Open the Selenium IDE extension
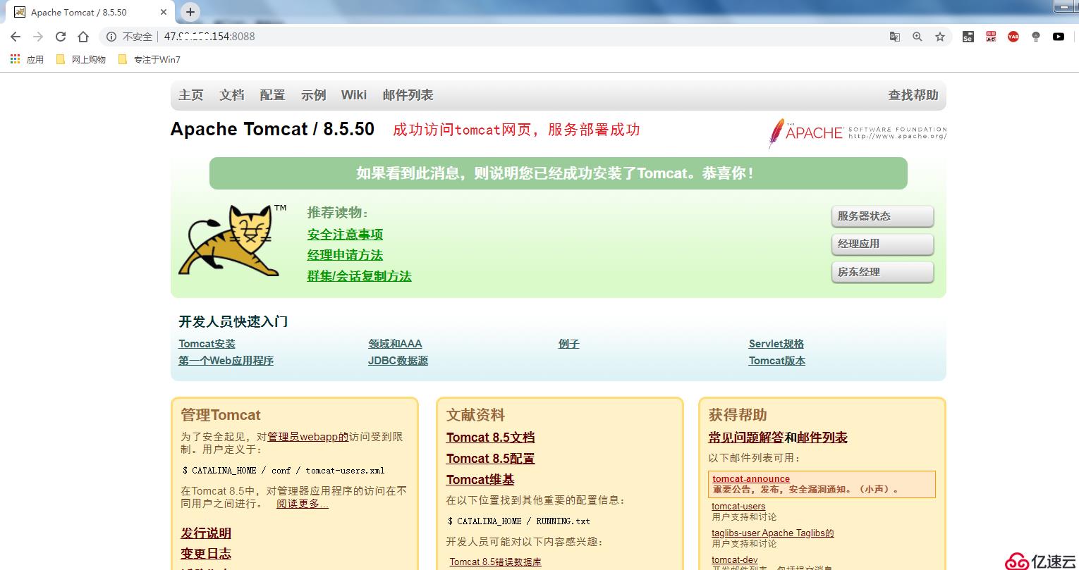 968,37
